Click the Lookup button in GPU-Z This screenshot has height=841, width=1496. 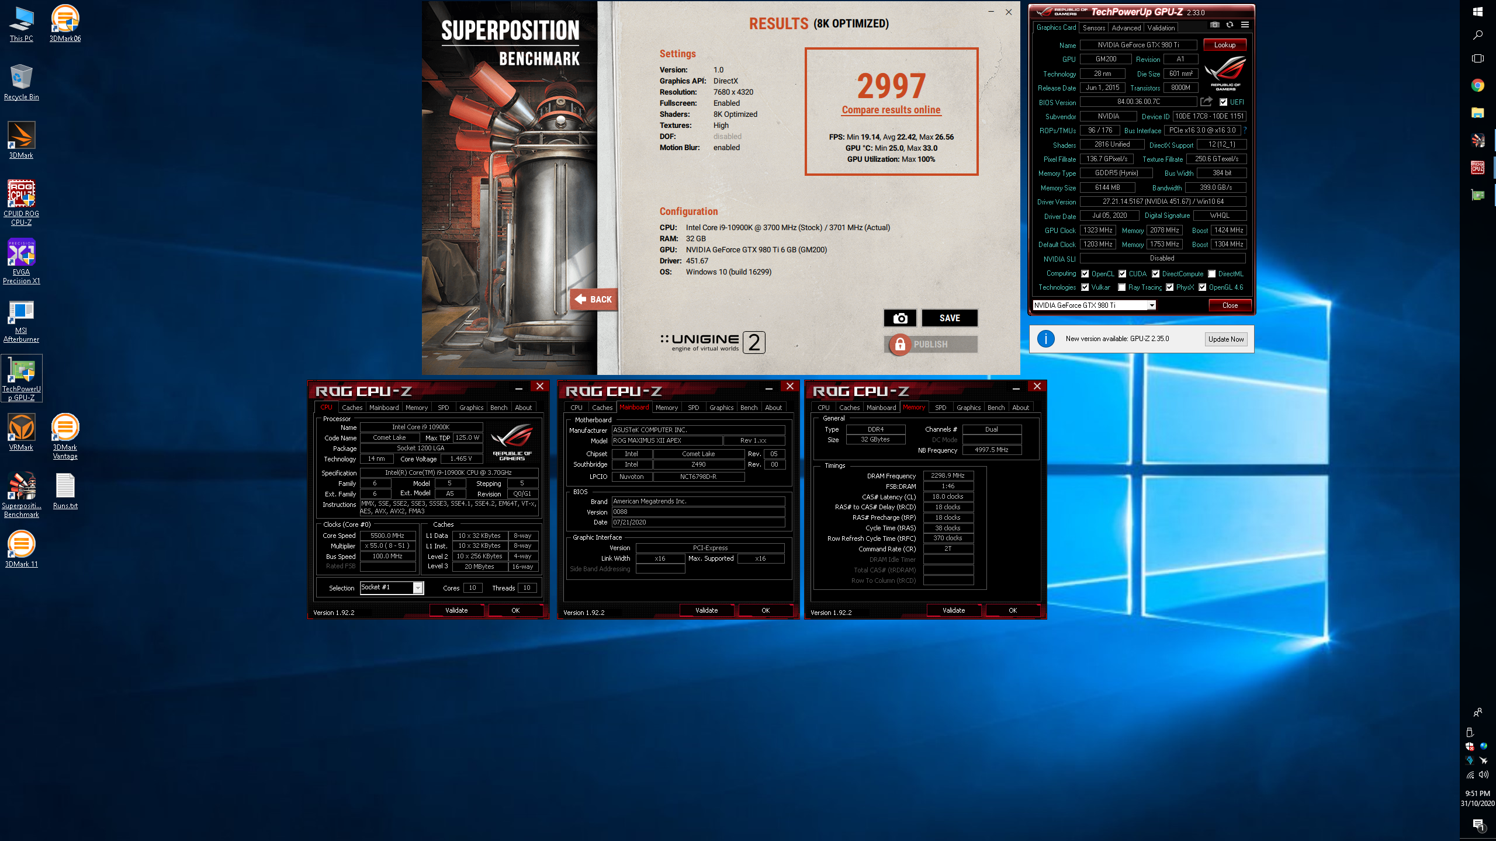(1224, 45)
